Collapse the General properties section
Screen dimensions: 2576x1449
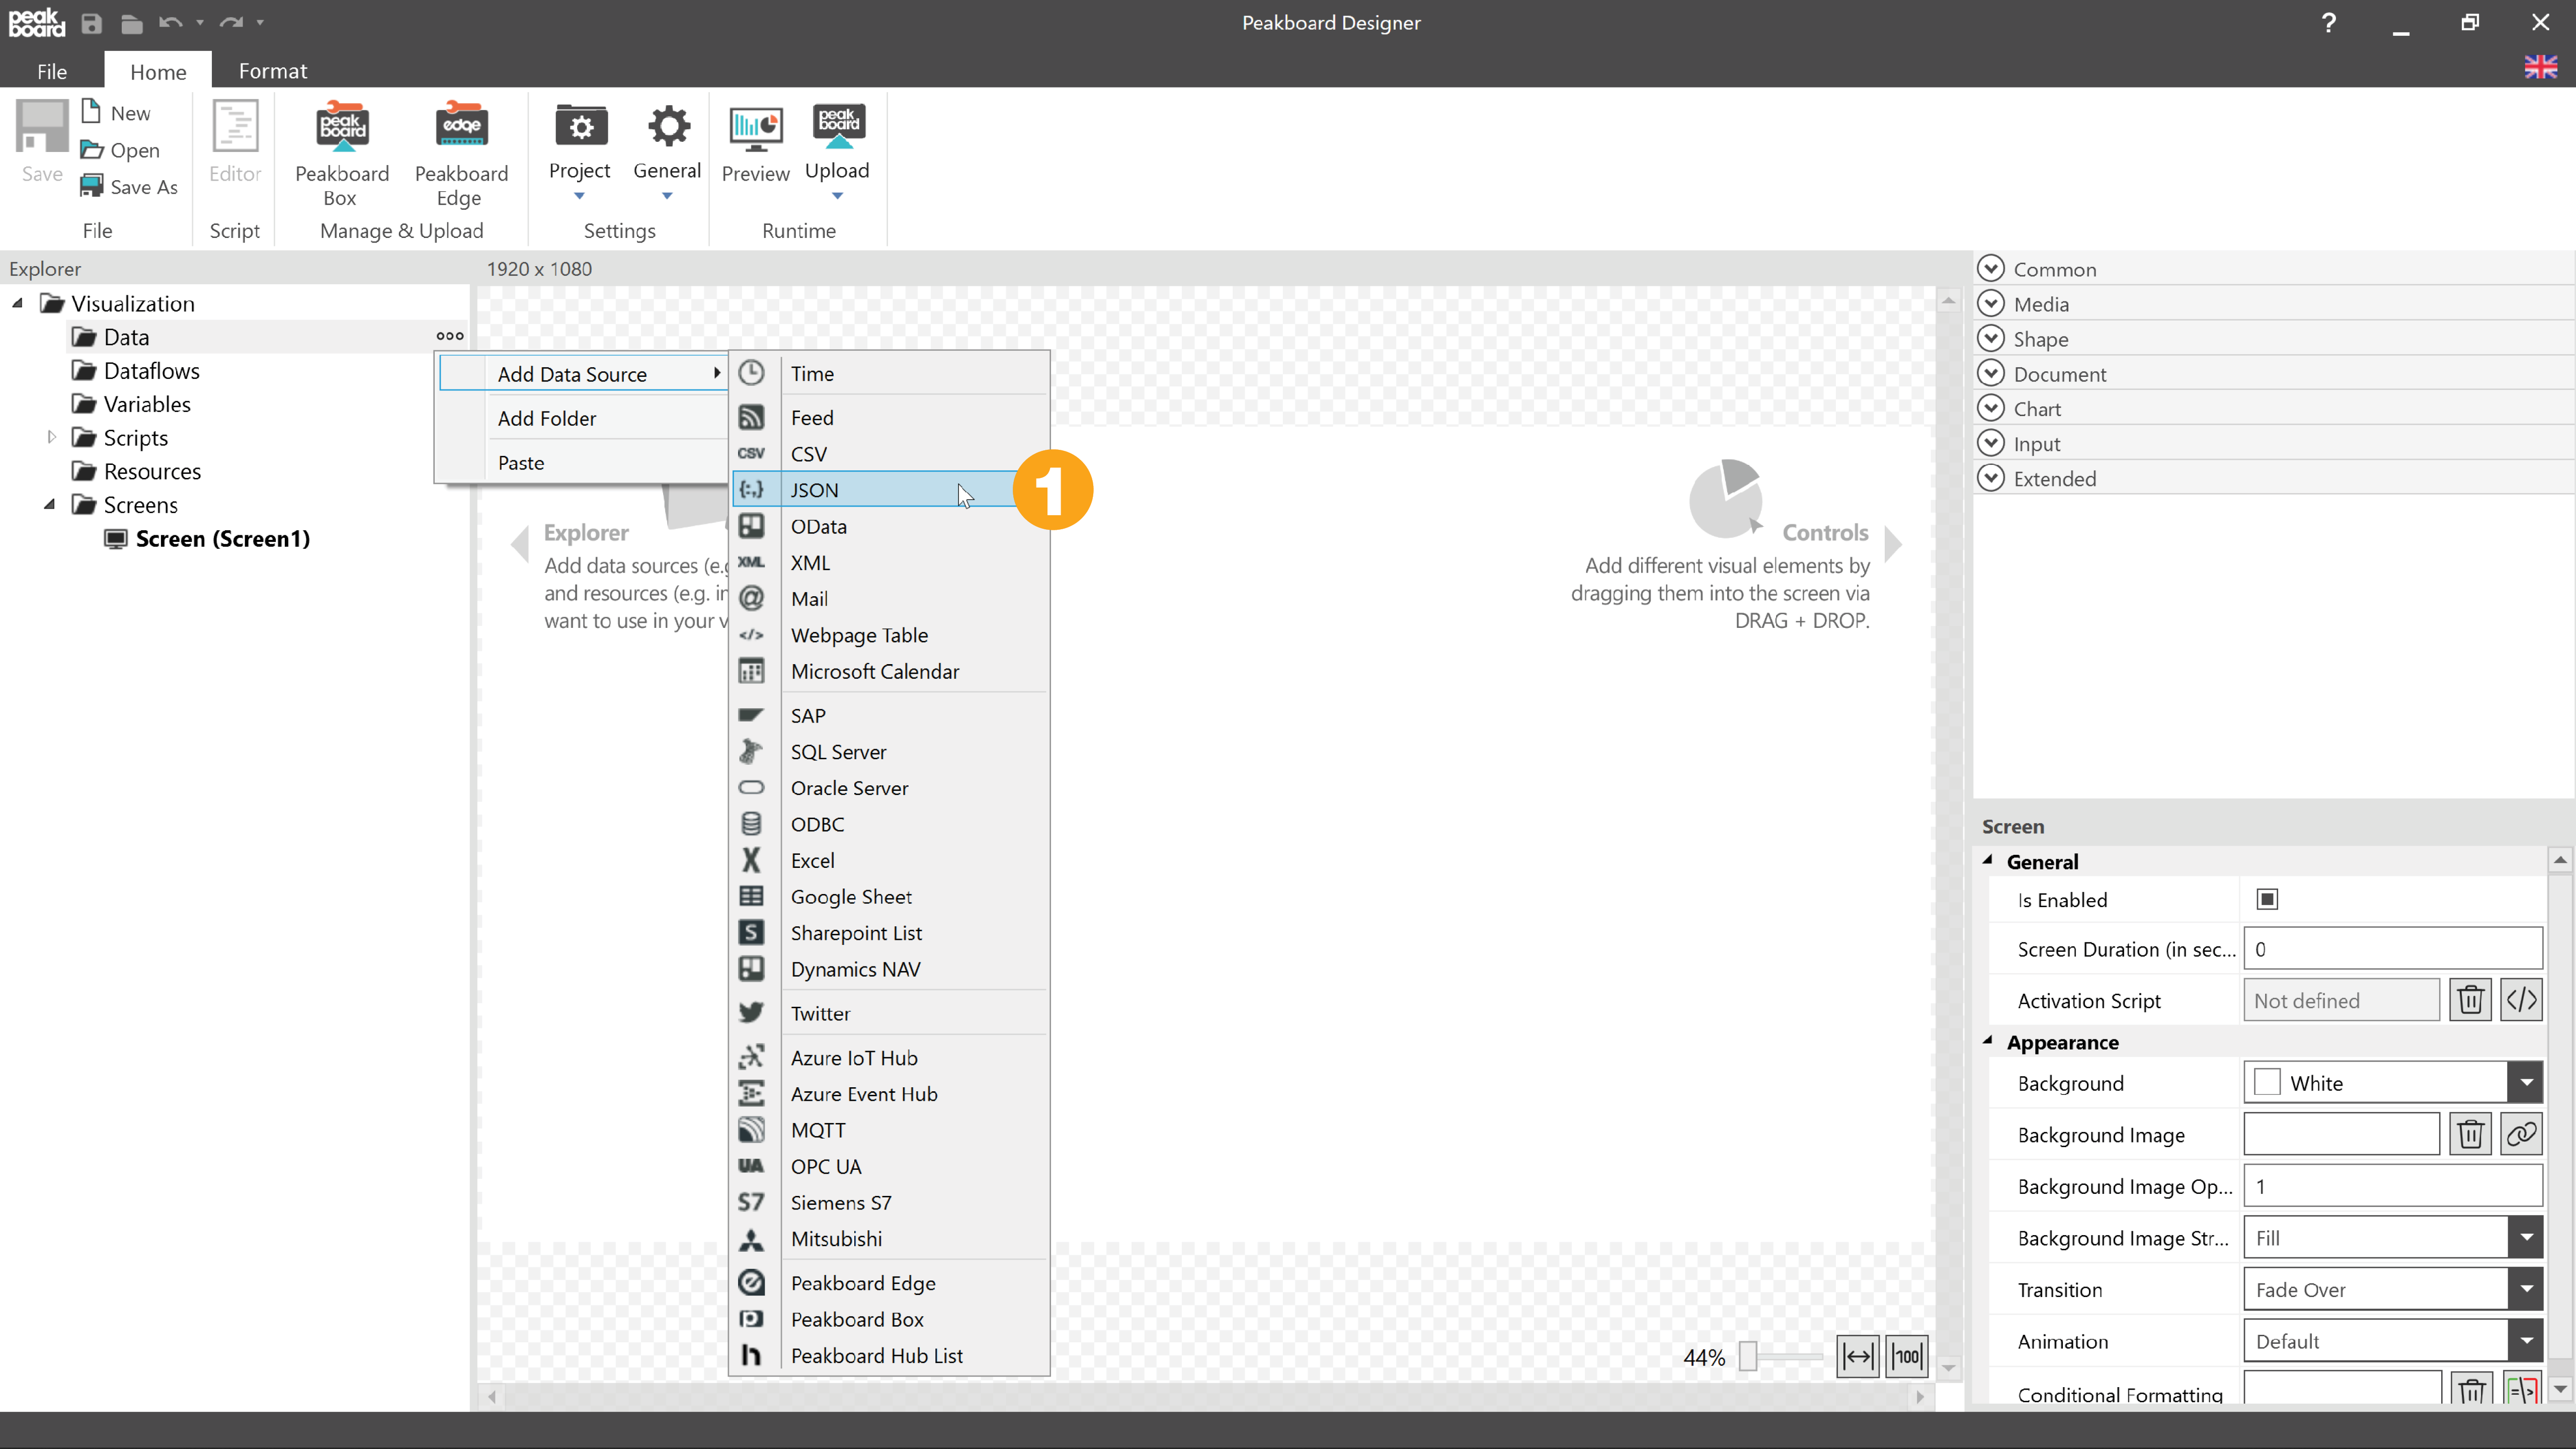1987,860
